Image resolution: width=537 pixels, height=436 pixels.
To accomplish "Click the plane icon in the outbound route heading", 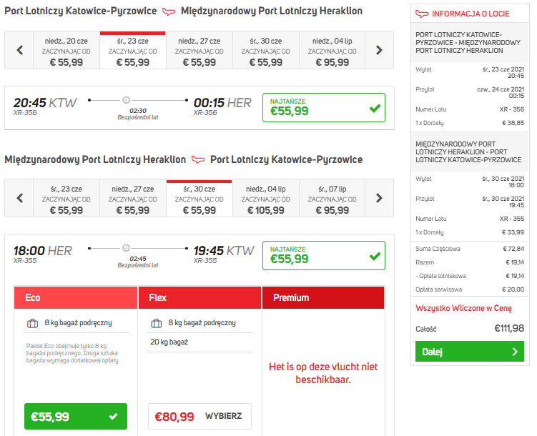I will (x=169, y=11).
